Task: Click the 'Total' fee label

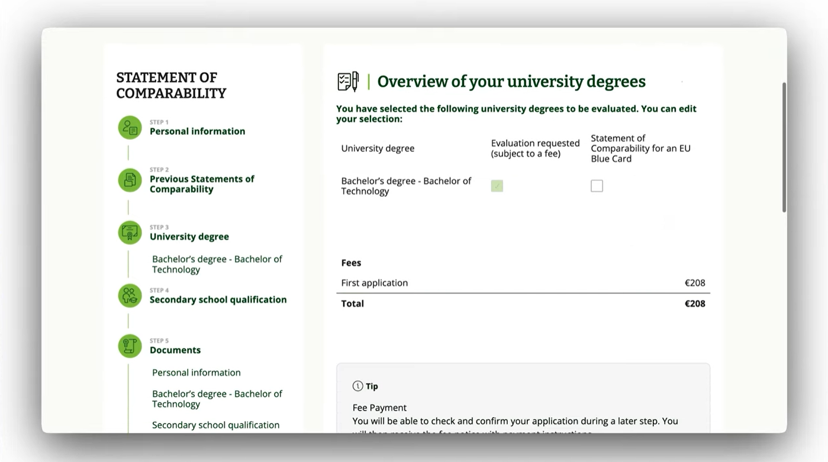Action: [353, 303]
